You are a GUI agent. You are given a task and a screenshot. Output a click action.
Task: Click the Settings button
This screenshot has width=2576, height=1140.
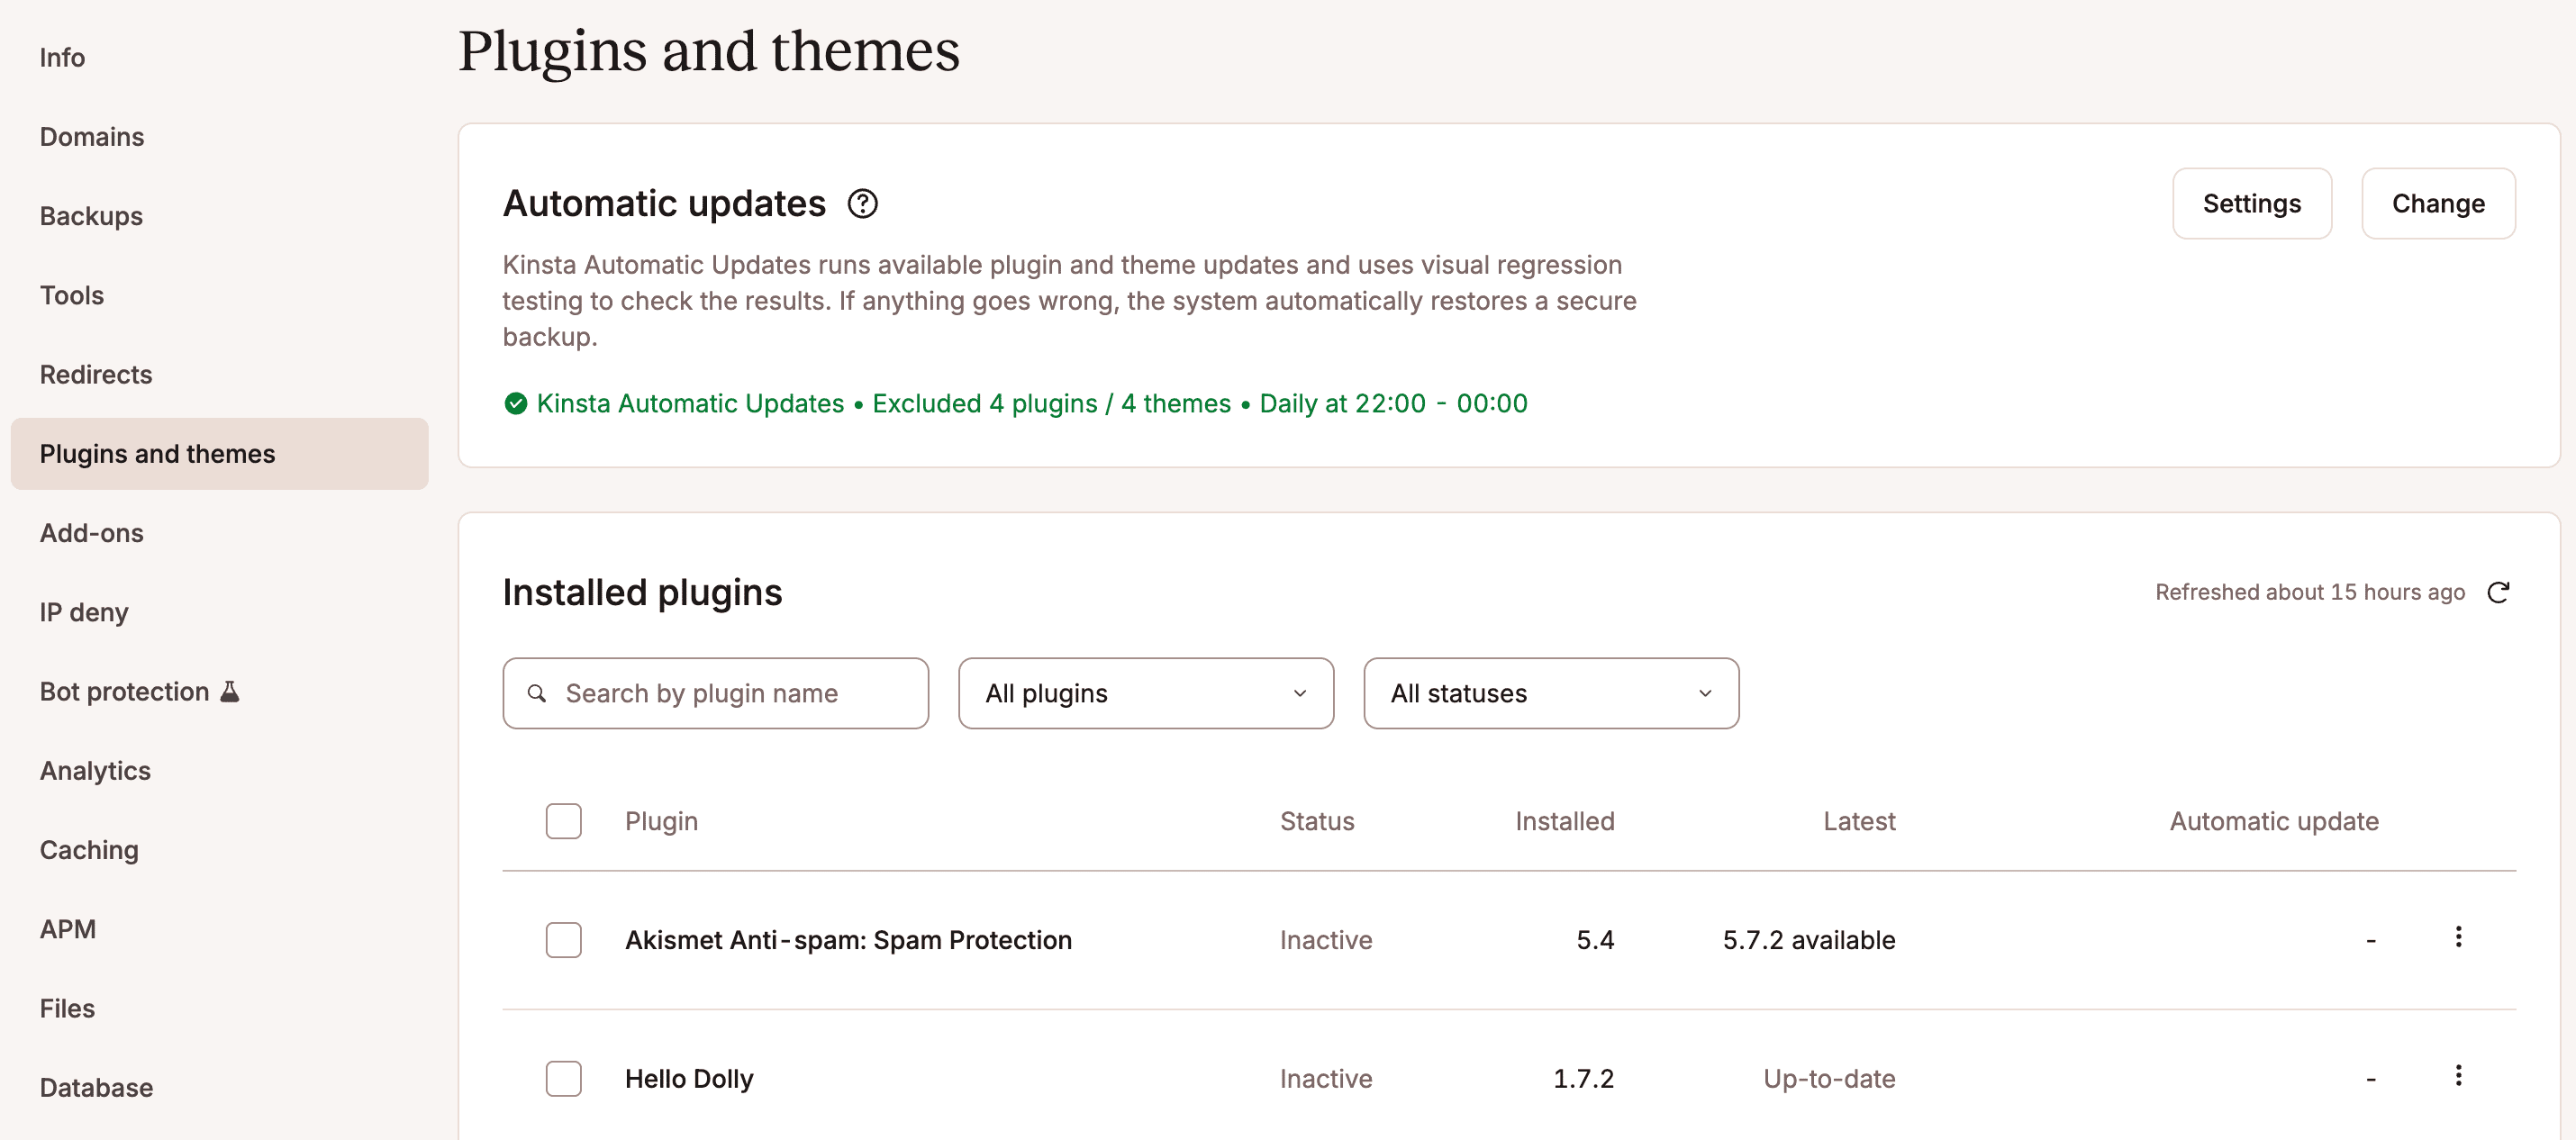[x=2252, y=204]
